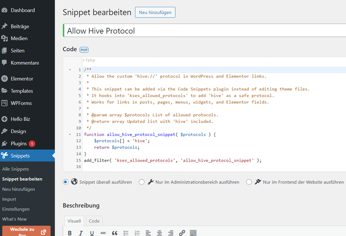The image size is (346, 236).
Task: Insert or edit link icon
Action: 182,233
